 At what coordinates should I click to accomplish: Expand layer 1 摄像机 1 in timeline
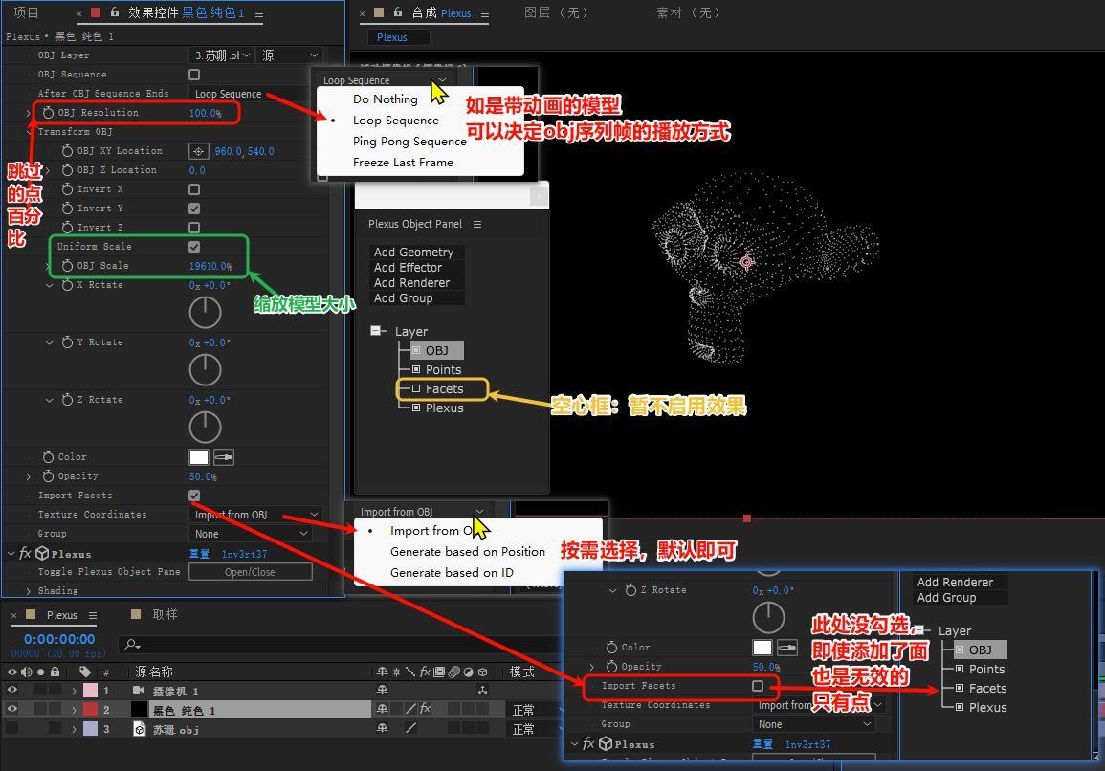coord(74,691)
